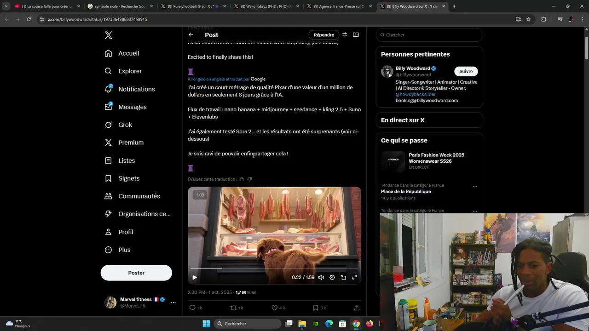Open Premium in the sidebar
The image size is (589, 331).
pyautogui.click(x=124, y=143)
